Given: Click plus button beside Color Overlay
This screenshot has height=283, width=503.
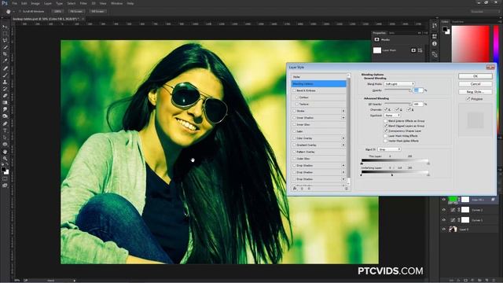Looking at the screenshot, I should [343, 138].
